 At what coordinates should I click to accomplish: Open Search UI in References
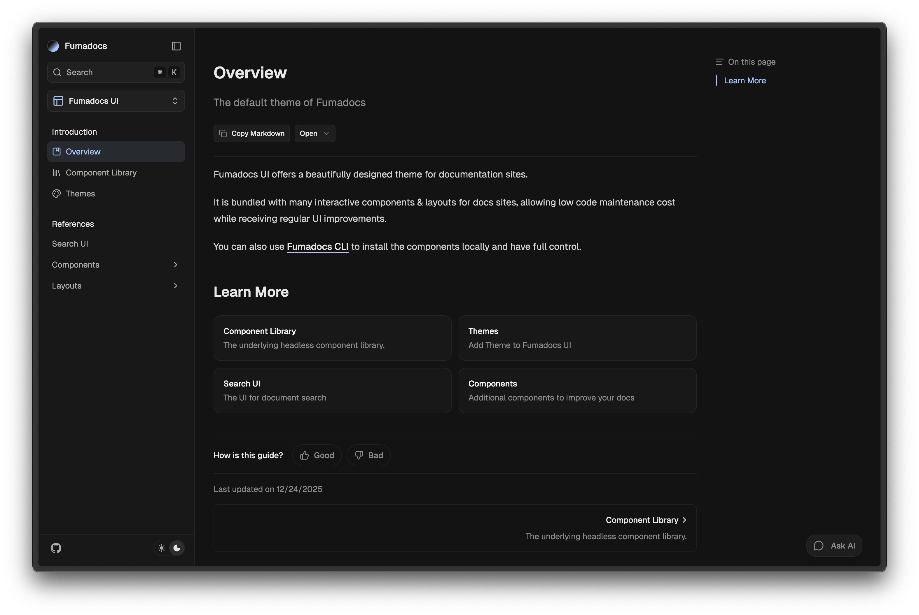[x=116, y=244]
